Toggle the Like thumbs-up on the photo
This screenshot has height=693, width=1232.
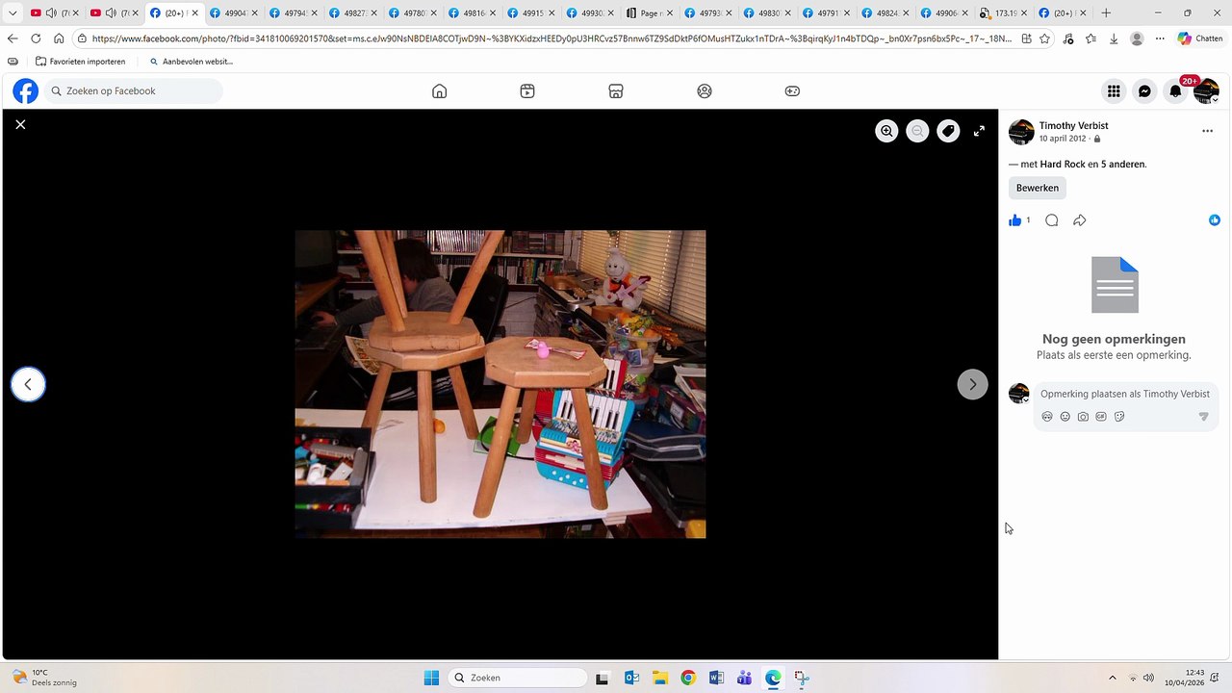(1014, 220)
